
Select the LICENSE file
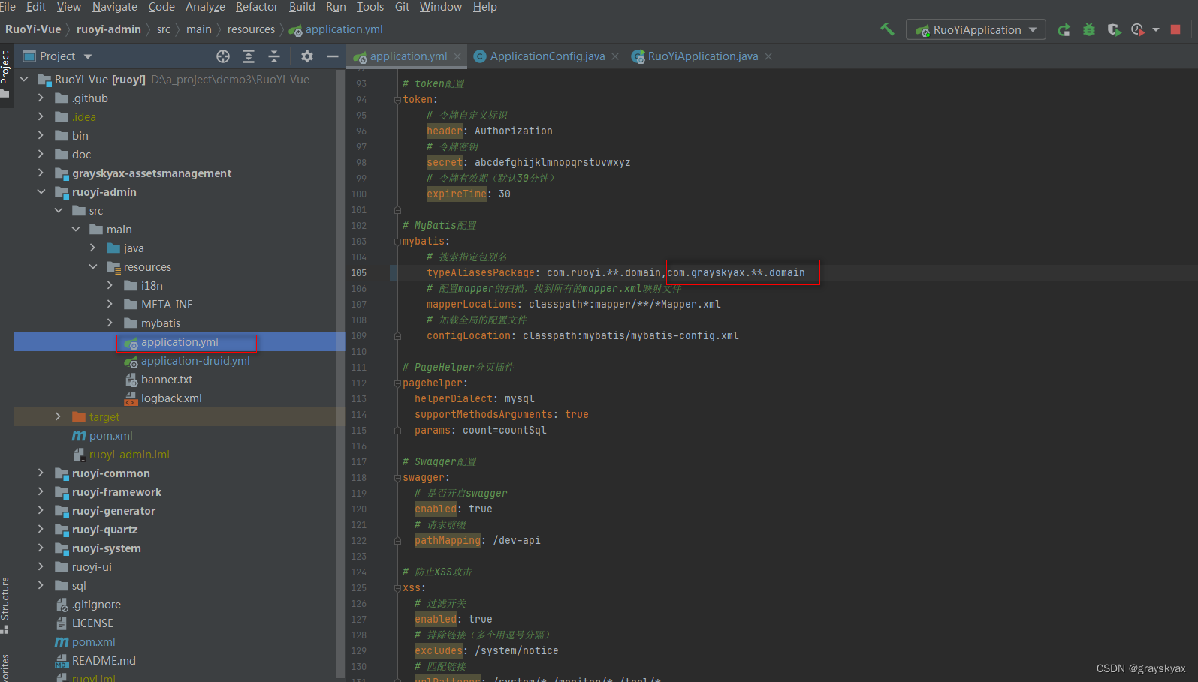92,623
